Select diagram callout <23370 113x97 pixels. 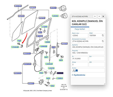pos(51,68)
